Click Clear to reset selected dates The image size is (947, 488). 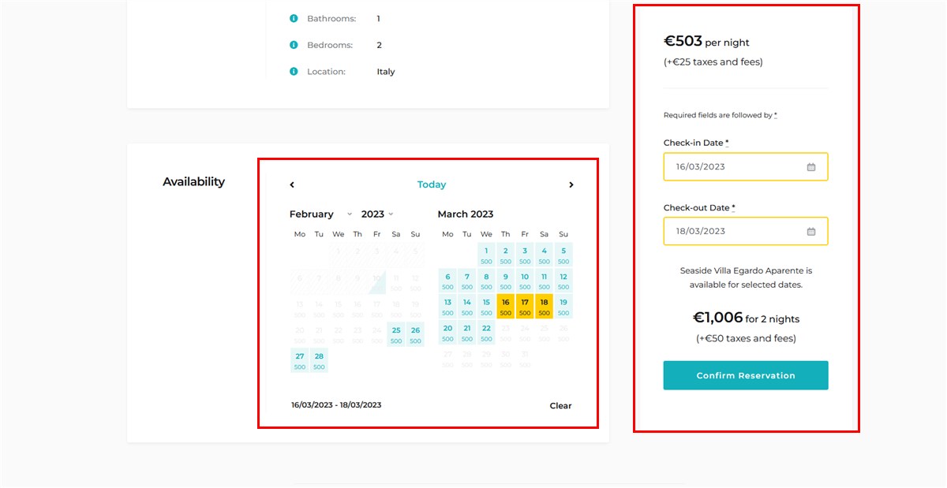point(560,405)
